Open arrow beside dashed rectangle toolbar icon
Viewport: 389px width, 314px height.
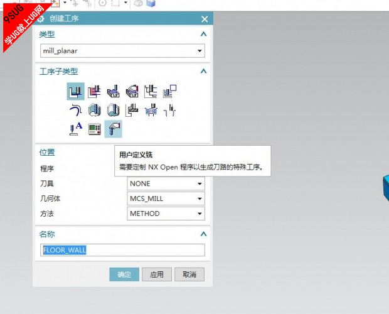pyautogui.click(x=125, y=3)
